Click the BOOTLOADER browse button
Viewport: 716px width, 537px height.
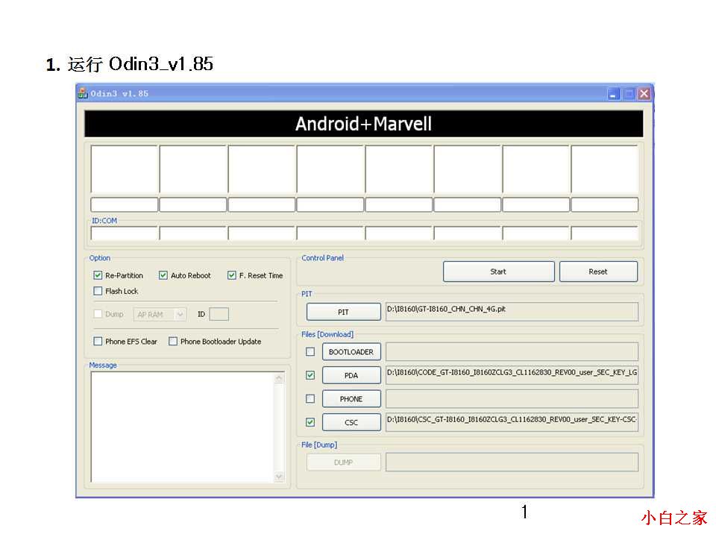(x=351, y=352)
